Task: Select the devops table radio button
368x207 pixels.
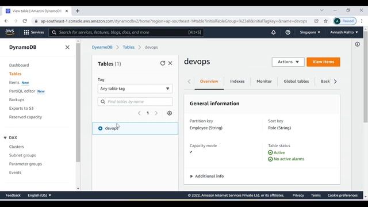Action: [x=100, y=128]
